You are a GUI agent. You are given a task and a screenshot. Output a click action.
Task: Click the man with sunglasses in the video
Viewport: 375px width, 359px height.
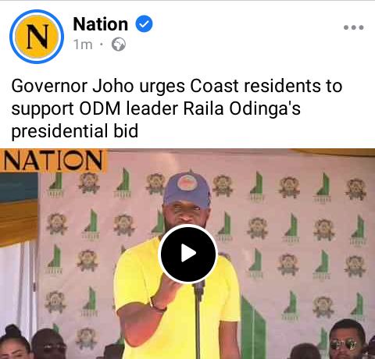[346, 339]
